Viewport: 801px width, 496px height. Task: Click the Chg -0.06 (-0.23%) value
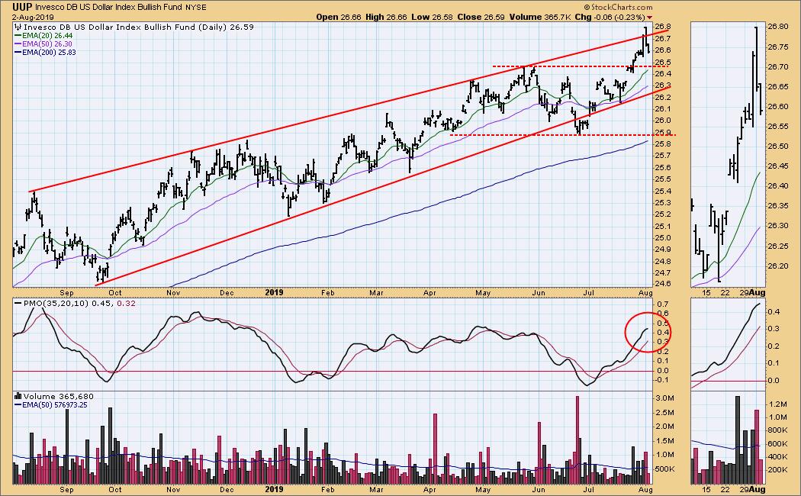click(x=610, y=17)
